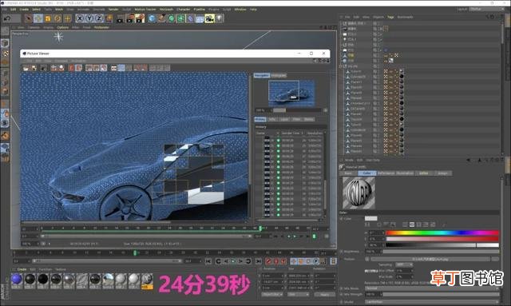Select the model mode cube icon on left palette
The width and height of the screenshot is (511, 306).
[5, 43]
